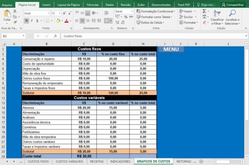The image size is (249, 165).
Task: Open the Arial font name dropdown
Action: [x=49, y=13]
